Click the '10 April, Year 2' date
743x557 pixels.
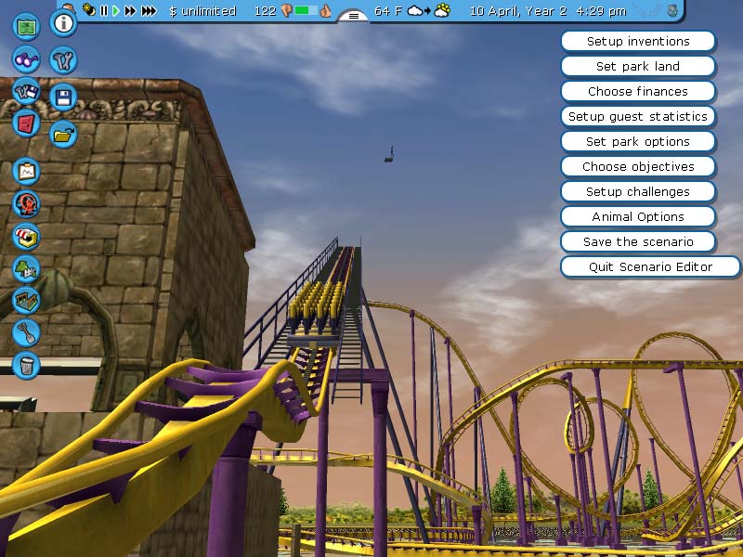tap(518, 11)
